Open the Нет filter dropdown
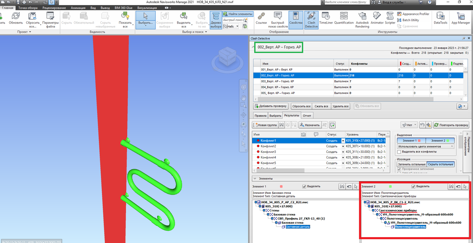Screen dimensions: 473x243 [409, 125]
